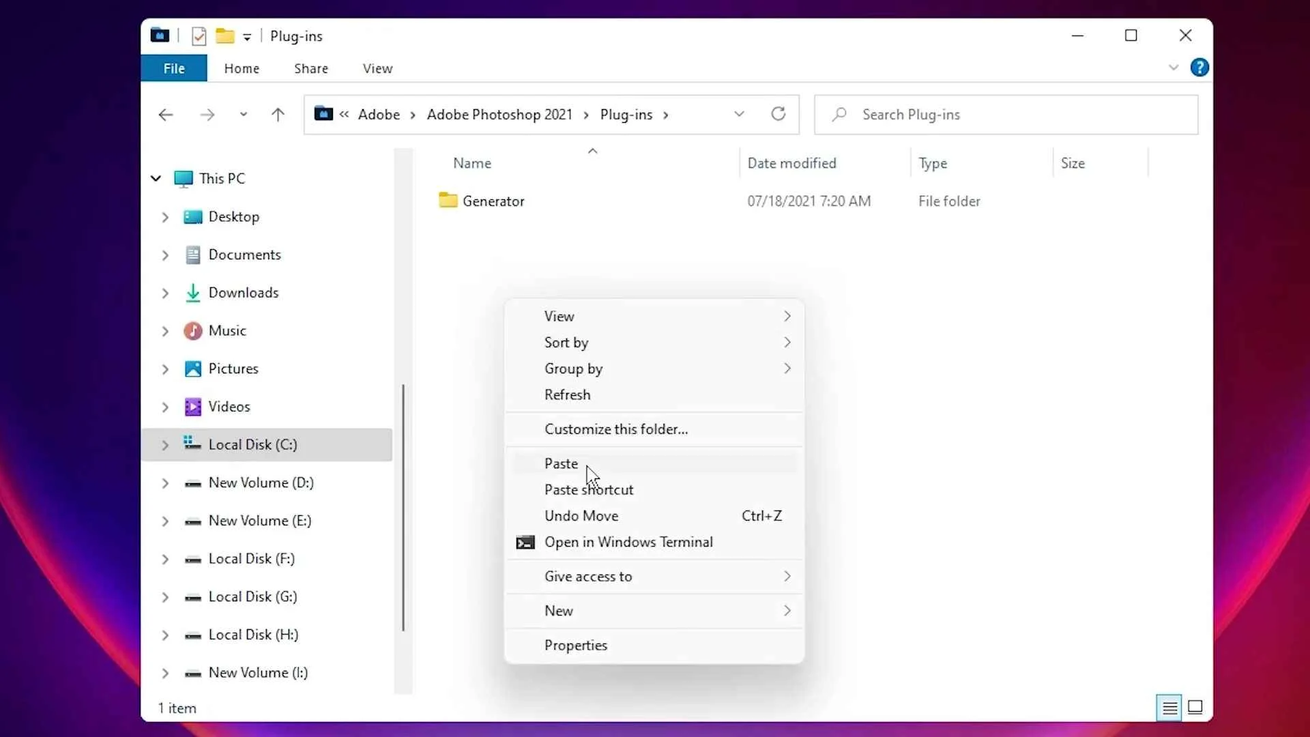Expand the Desktop tree node

point(165,217)
